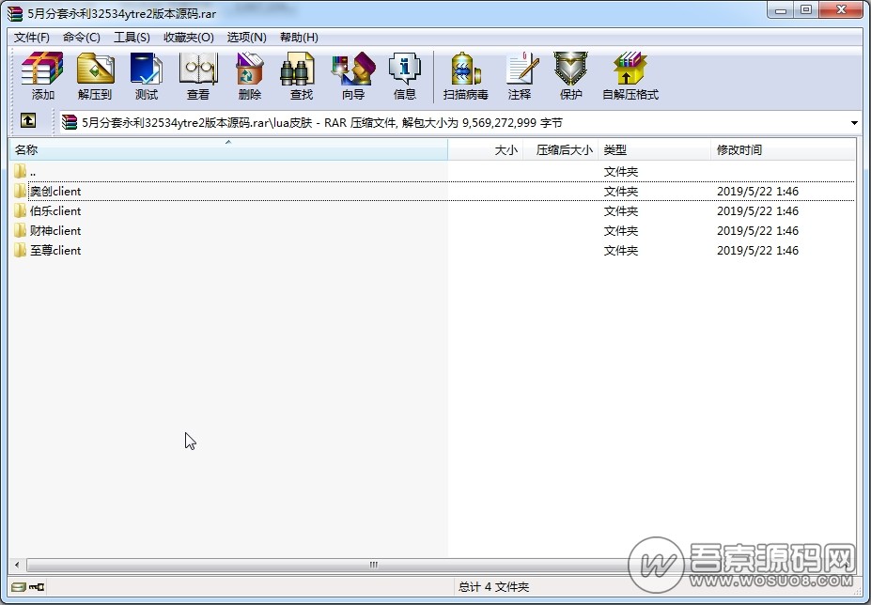871x605 pixels.
Task: Sort list by 大小 column header
Action: pos(486,150)
